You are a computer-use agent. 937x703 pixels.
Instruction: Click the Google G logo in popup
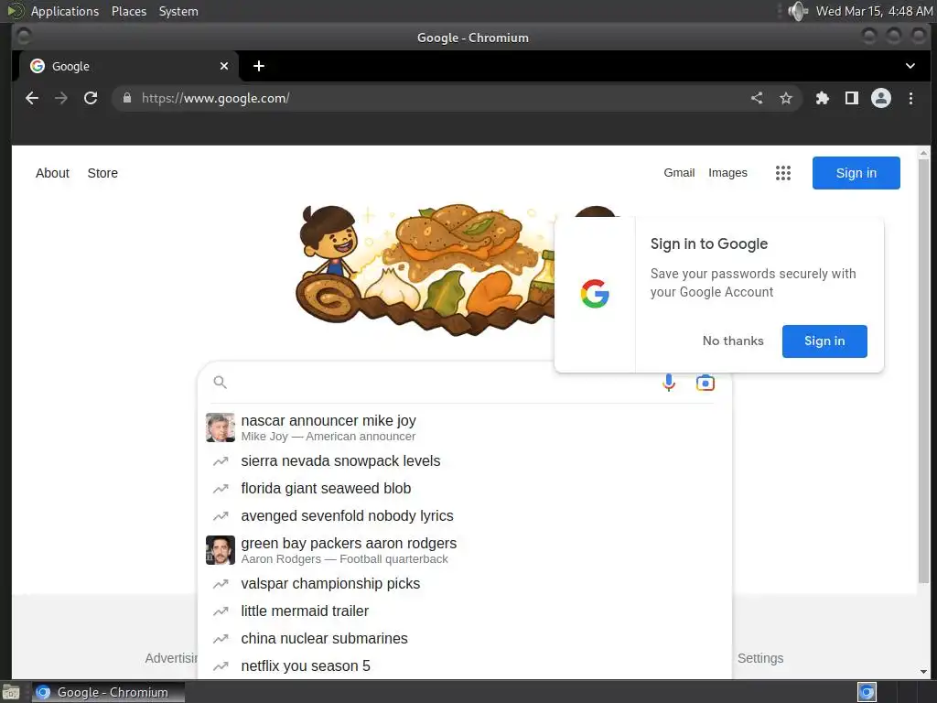click(595, 294)
